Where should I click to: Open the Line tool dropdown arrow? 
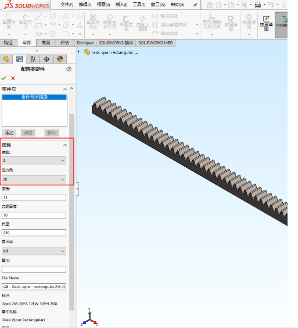(45, 16)
